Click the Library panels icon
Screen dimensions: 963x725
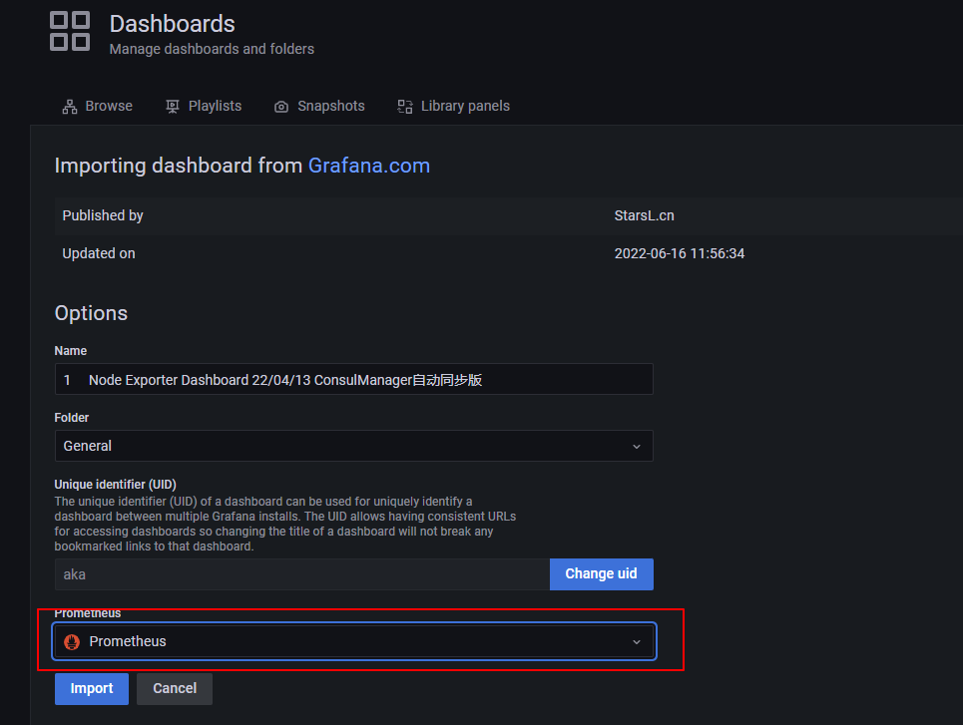click(405, 107)
